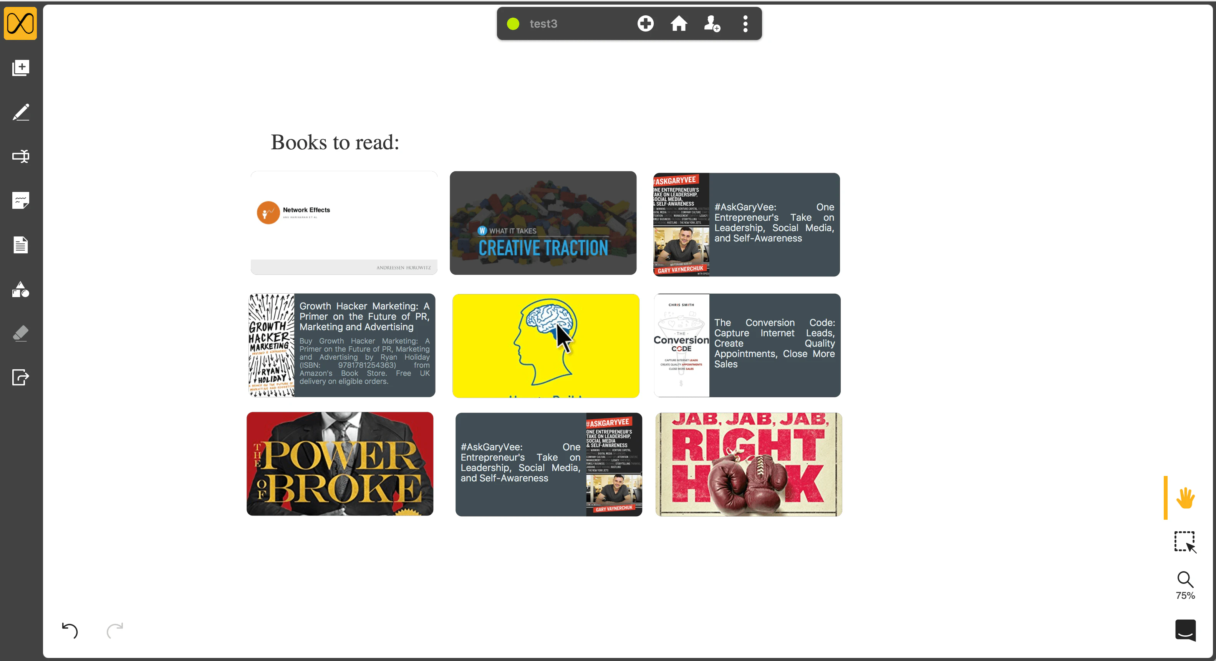Open The Power of Broke card
This screenshot has width=1216, height=661.
pos(340,464)
